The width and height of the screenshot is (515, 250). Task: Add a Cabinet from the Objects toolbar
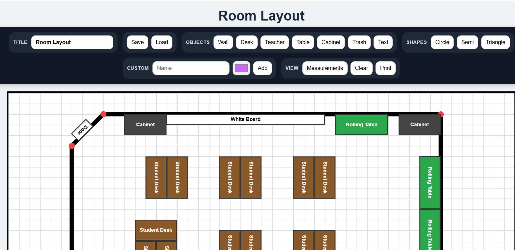pyautogui.click(x=331, y=42)
